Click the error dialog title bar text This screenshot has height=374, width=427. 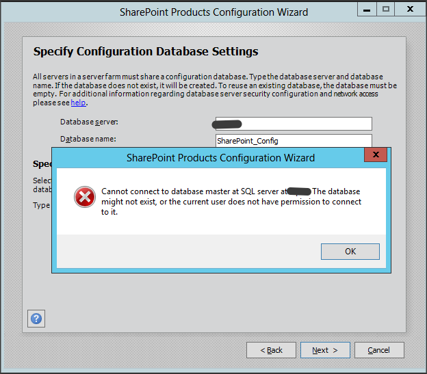220,158
